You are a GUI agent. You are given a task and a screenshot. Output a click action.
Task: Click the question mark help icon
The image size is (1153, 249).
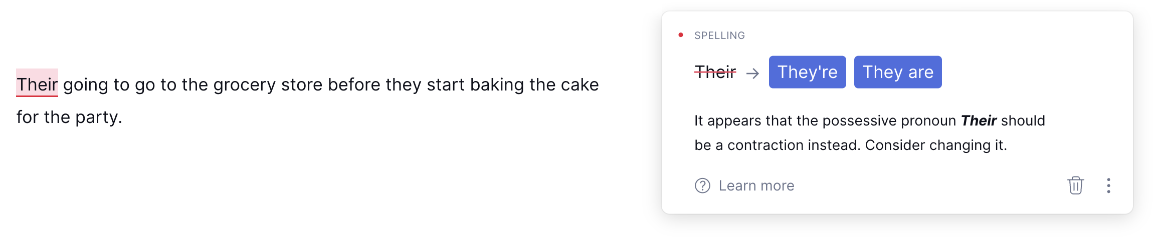(x=702, y=185)
